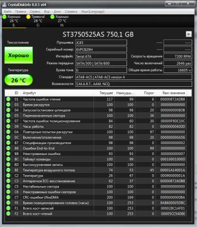Open the Вид menu

47,11
